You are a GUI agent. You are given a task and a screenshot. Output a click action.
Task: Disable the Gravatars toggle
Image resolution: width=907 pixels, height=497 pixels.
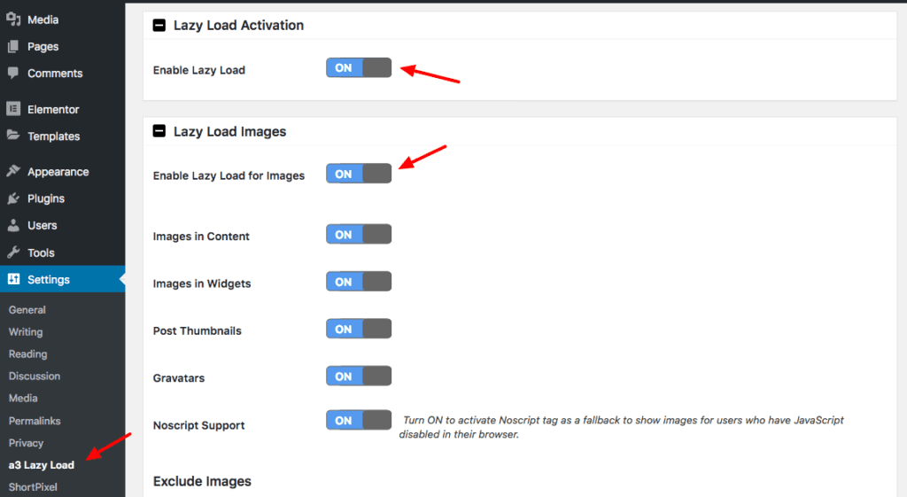359,377
